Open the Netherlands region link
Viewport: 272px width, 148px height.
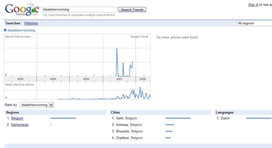20,125
